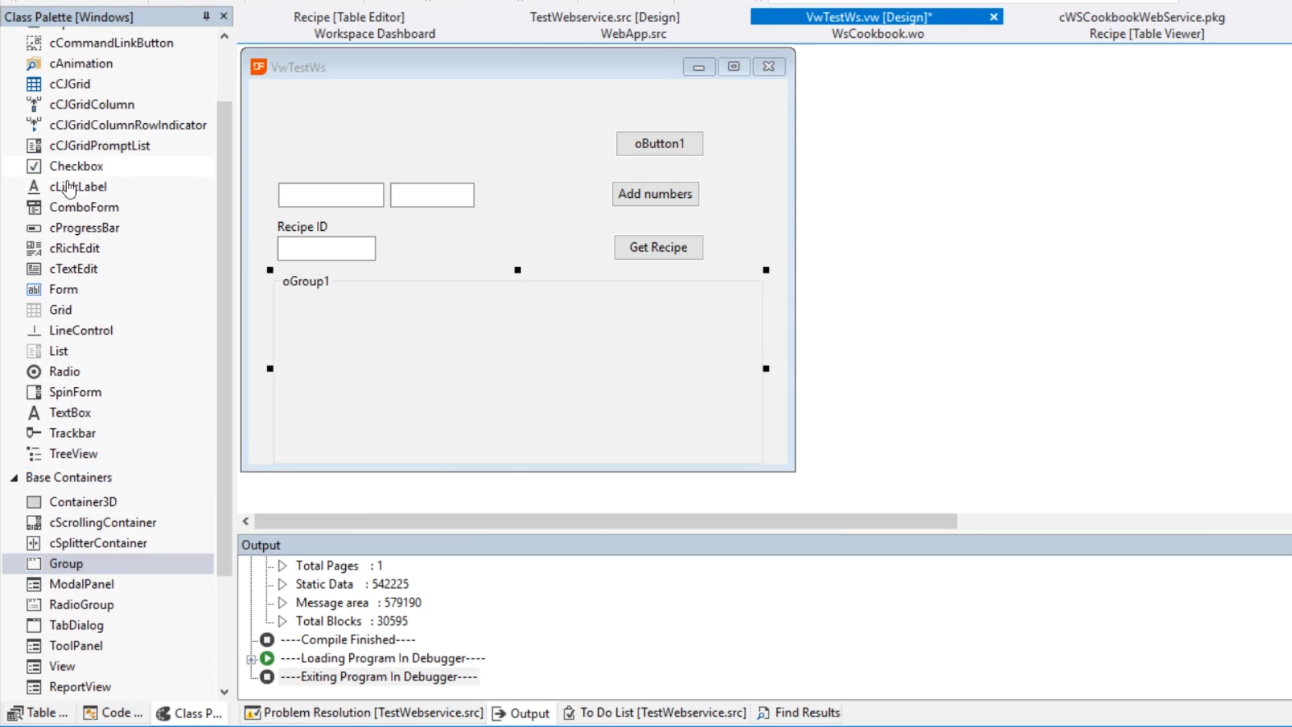Expand the Total Pages output entry

(x=283, y=566)
